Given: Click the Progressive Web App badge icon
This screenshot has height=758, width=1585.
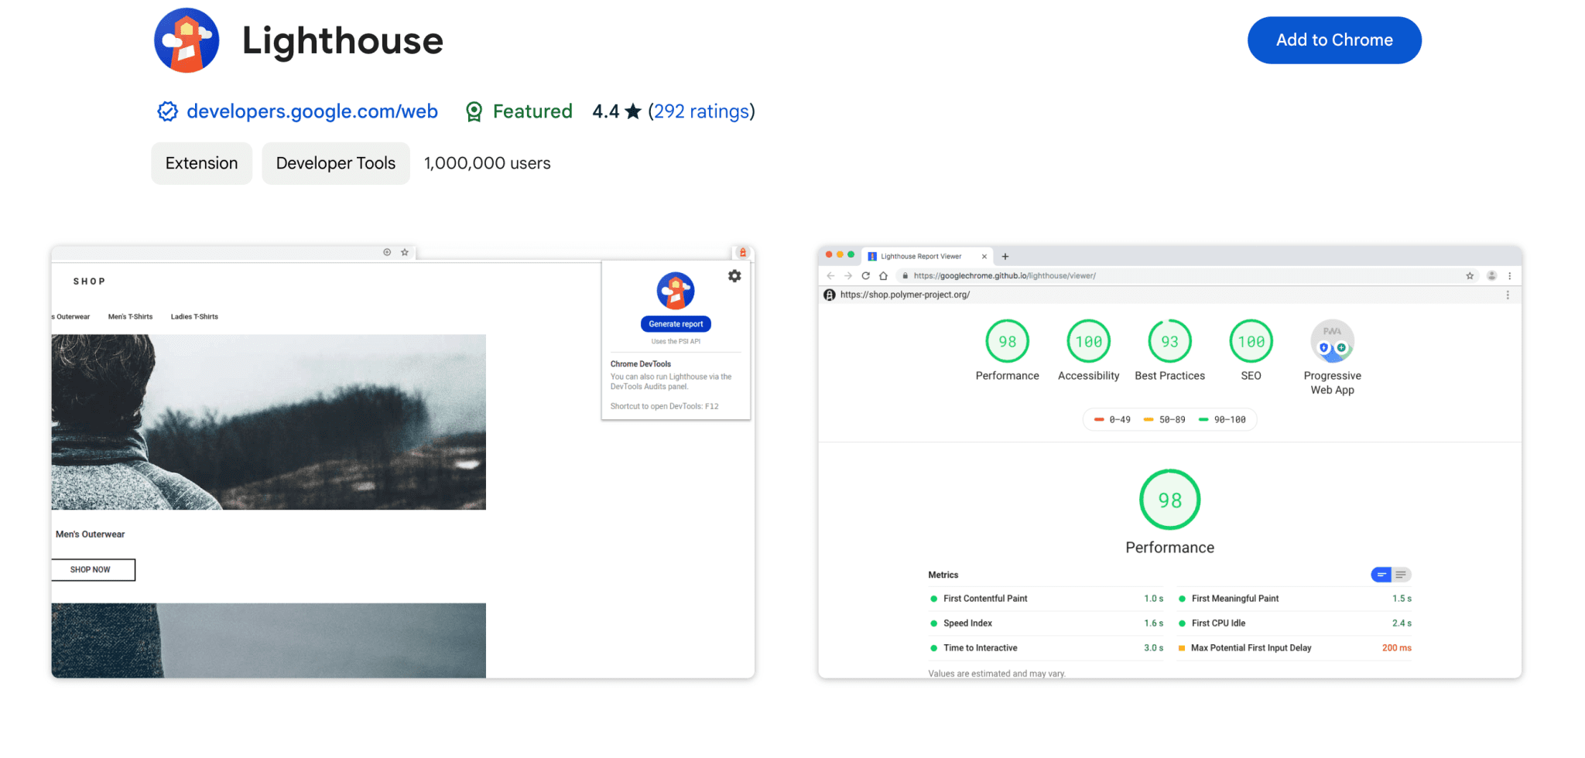Looking at the screenshot, I should point(1332,341).
